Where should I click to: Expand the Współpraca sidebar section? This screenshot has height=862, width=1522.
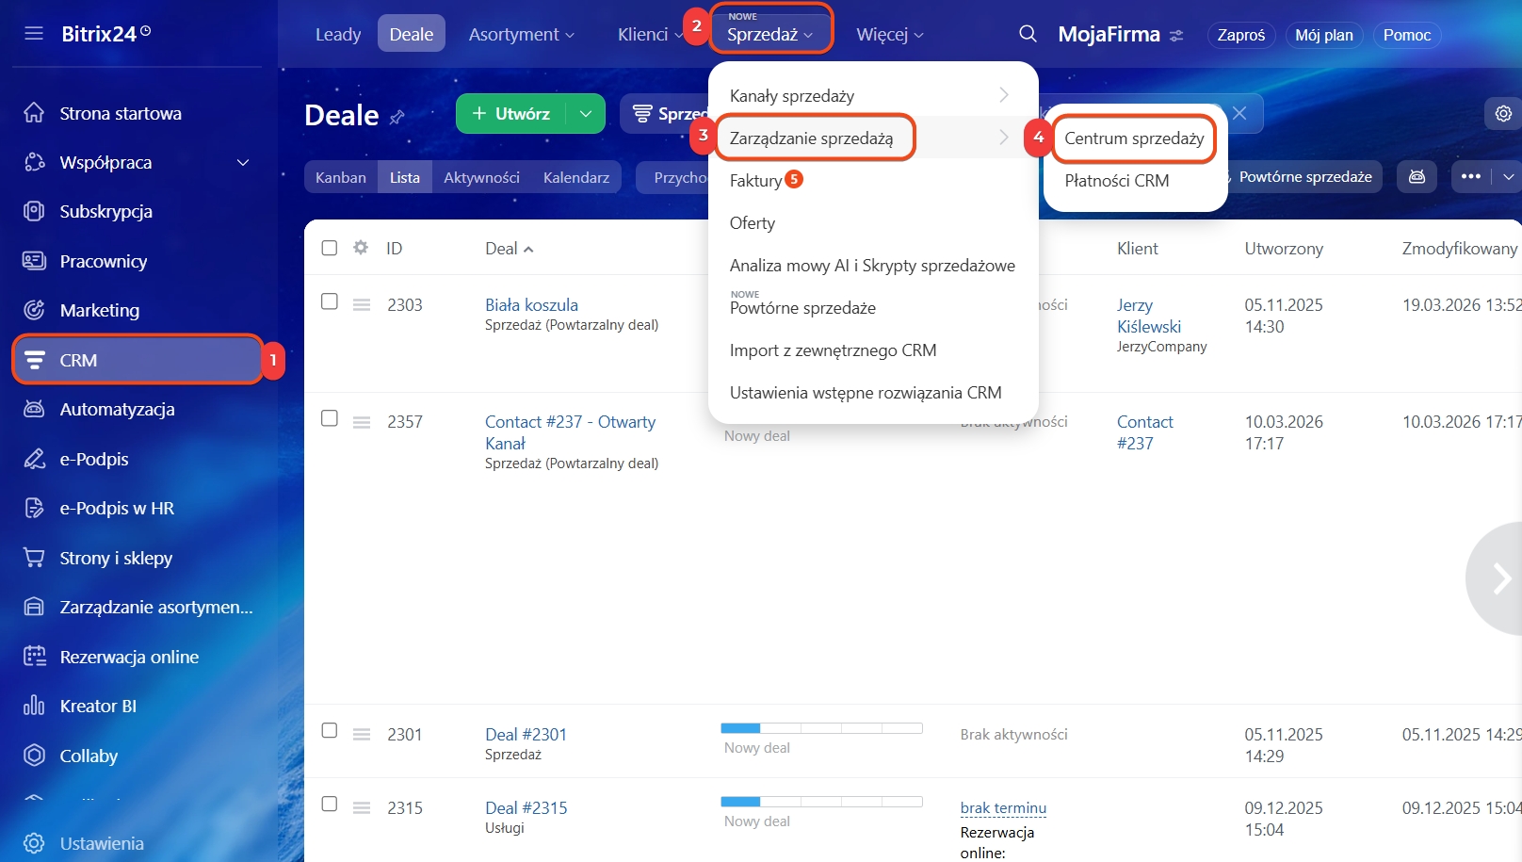243,162
